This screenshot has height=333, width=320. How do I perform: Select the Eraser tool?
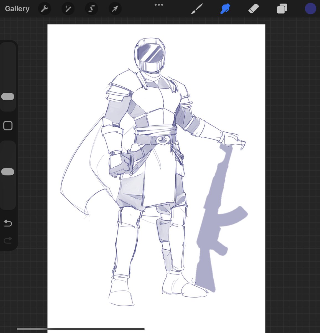tap(254, 9)
